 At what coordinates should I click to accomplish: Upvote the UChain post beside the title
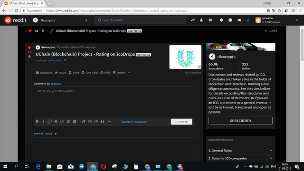[x=29, y=47]
